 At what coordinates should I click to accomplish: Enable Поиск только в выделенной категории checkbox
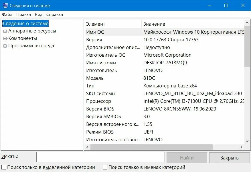[4, 167]
